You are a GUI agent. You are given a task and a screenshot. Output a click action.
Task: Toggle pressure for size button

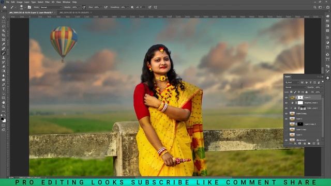pyautogui.click(x=150, y=7)
